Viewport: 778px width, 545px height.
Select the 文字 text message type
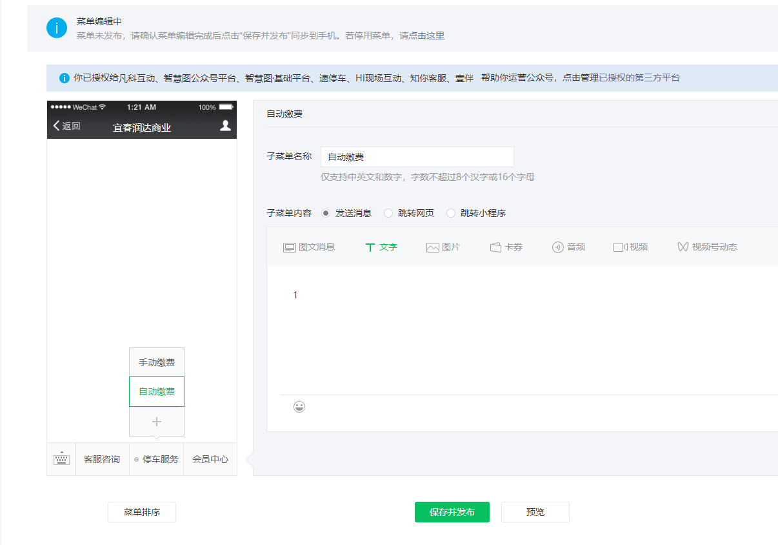pyautogui.click(x=381, y=247)
